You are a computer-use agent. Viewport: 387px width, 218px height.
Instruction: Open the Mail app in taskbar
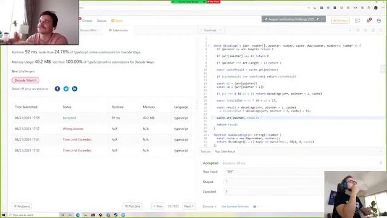coord(93,215)
